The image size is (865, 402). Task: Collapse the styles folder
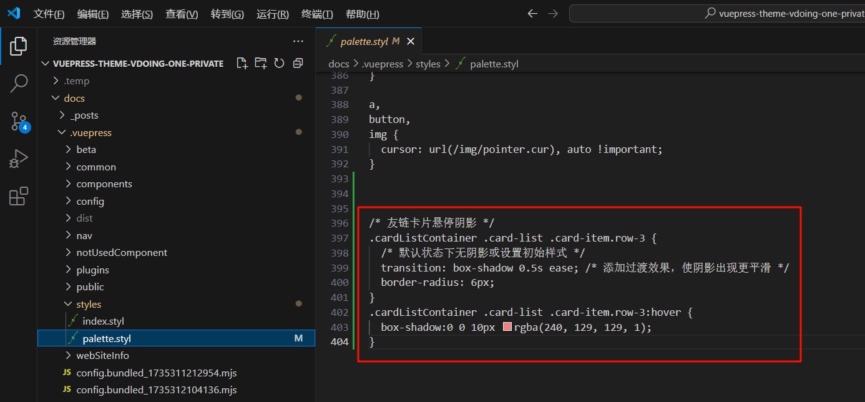(176, 304)
